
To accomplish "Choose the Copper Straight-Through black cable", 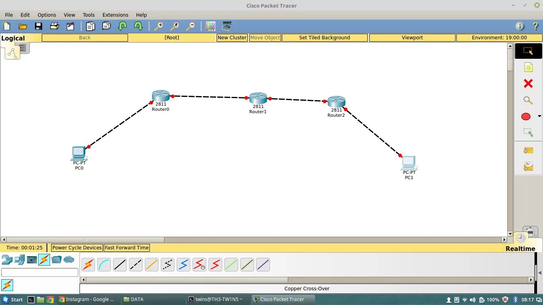I will (x=120, y=264).
